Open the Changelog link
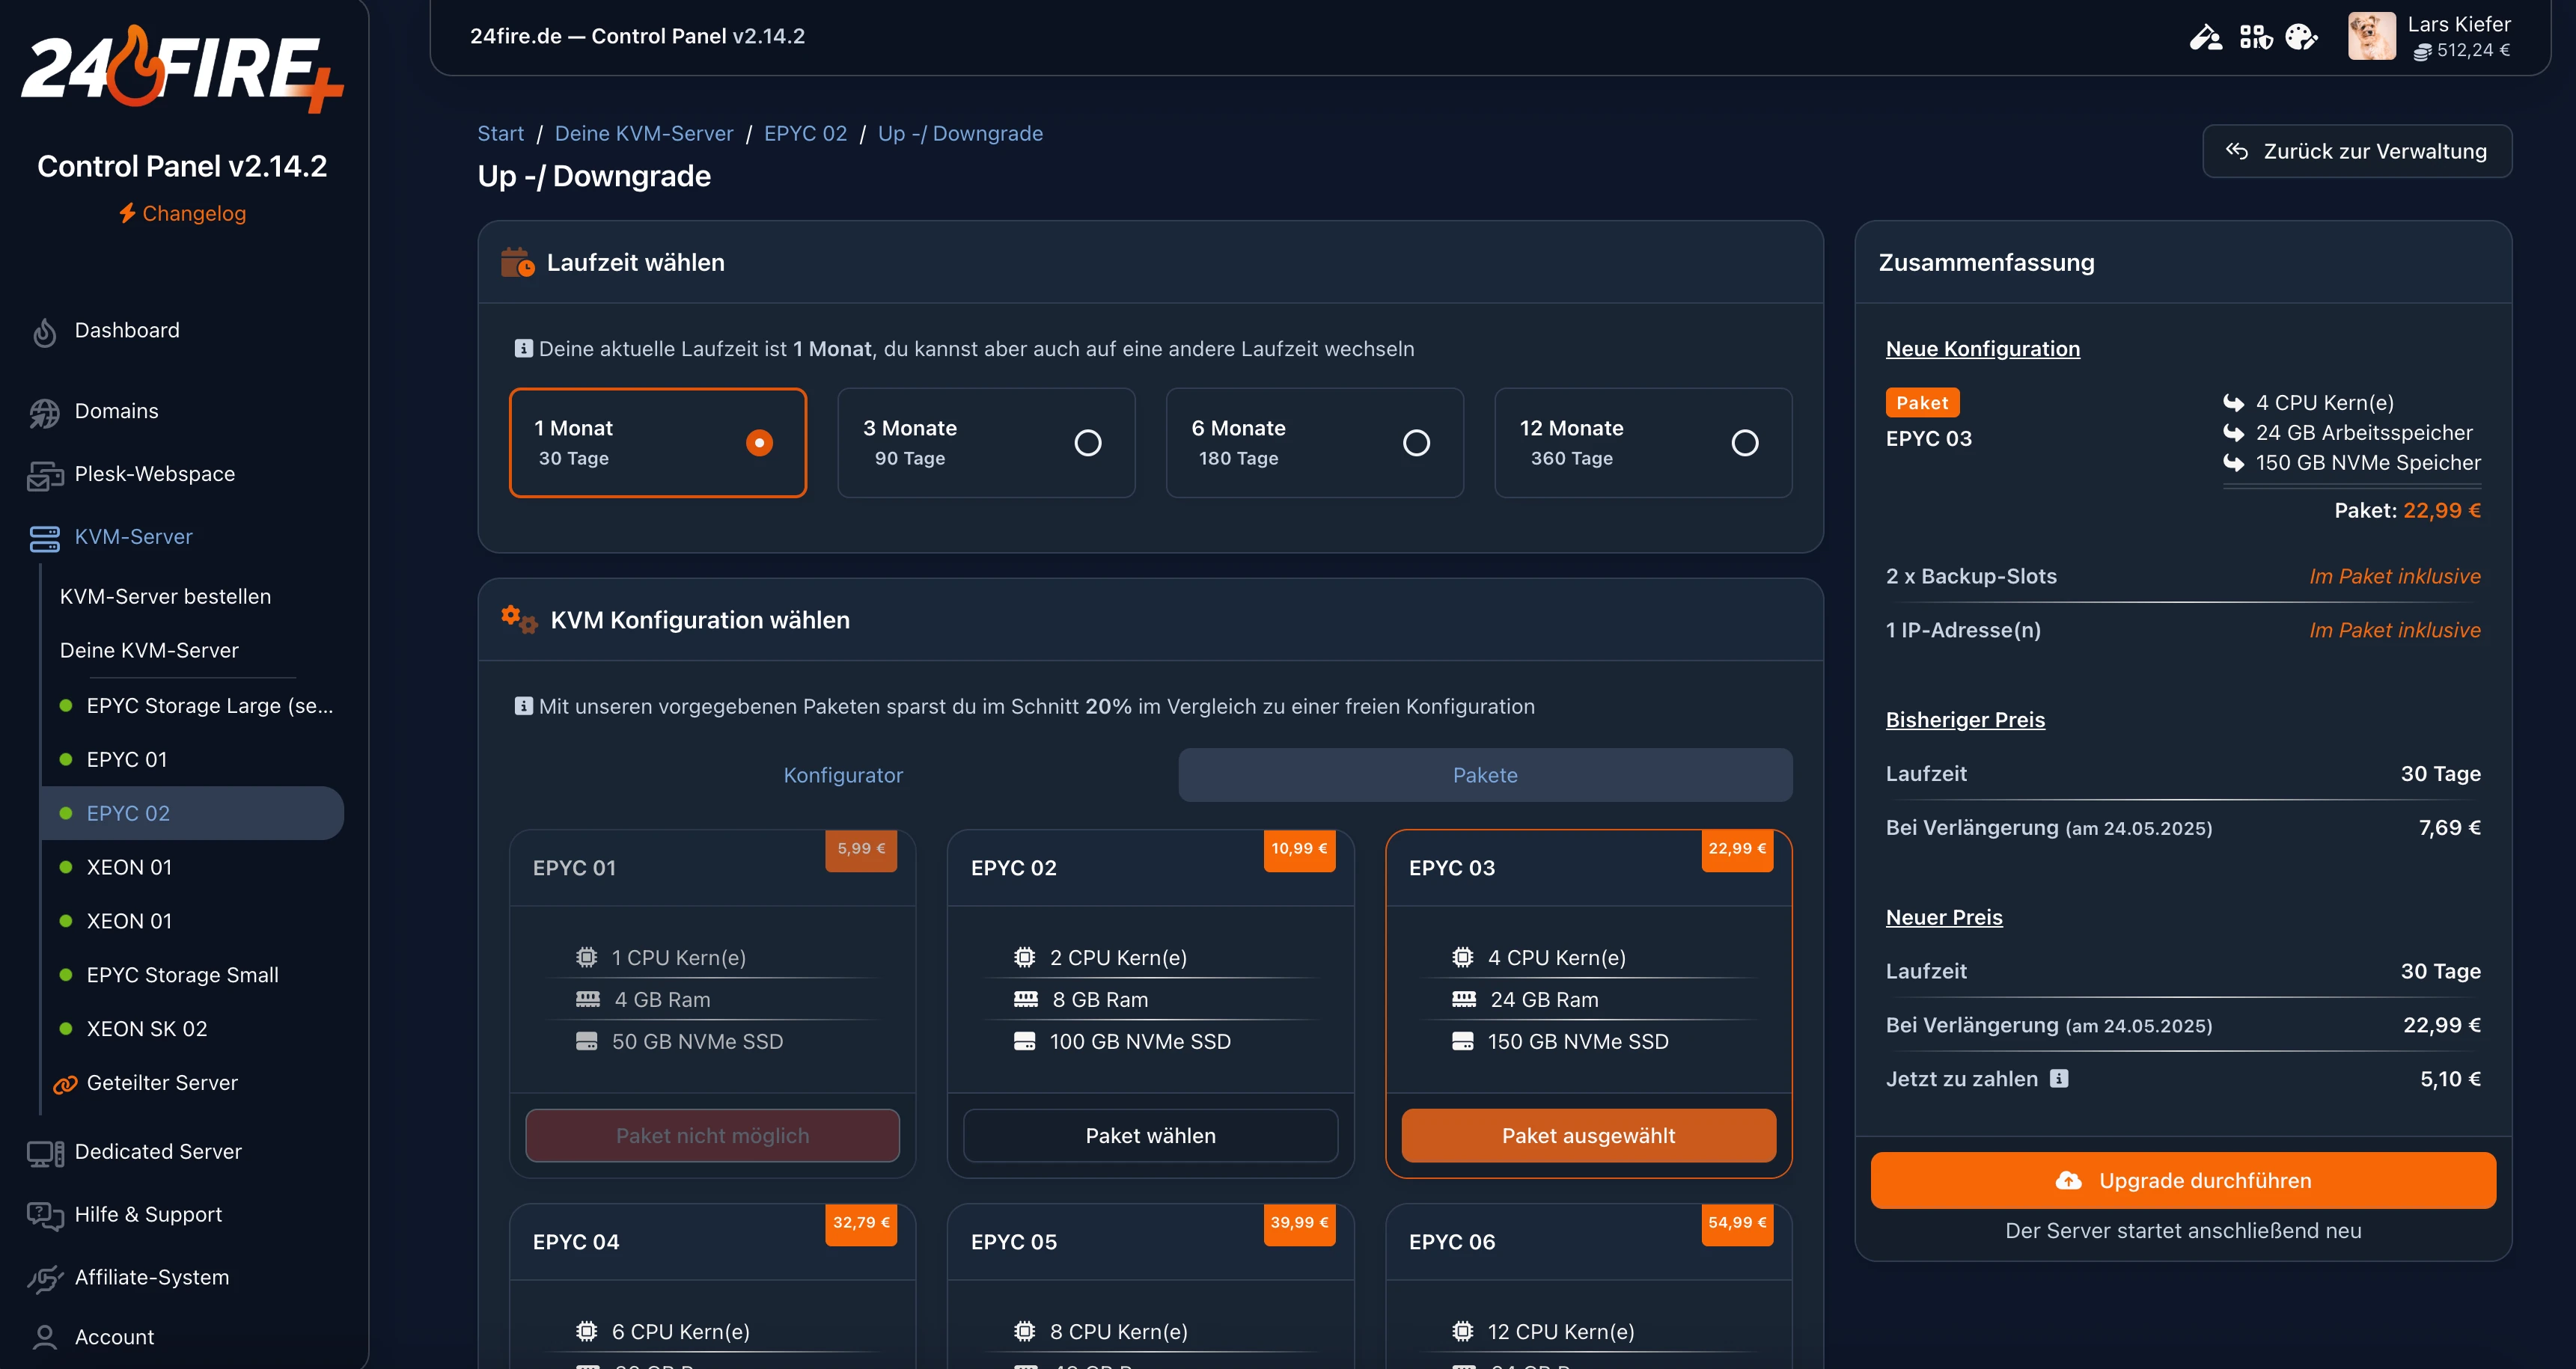2576x1369 pixels. tap(182, 213)
